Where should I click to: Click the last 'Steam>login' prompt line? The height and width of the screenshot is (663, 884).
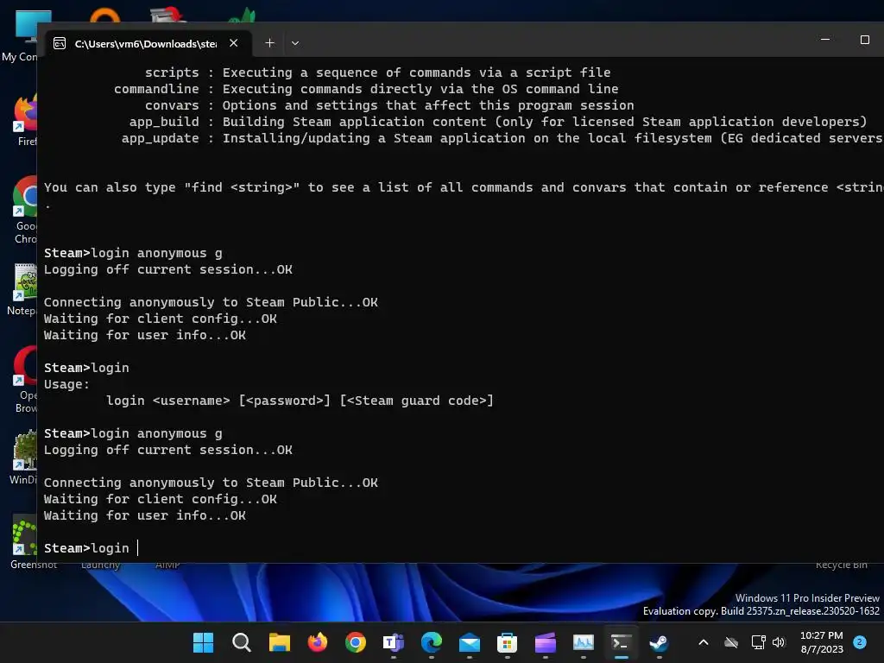point(86,548)
